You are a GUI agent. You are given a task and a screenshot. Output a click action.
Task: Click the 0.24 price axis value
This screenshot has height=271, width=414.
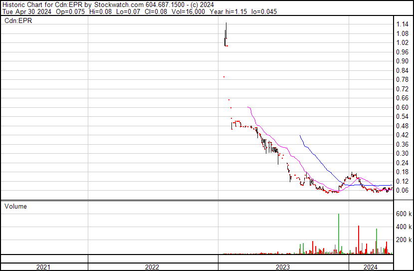coord(403,163)
